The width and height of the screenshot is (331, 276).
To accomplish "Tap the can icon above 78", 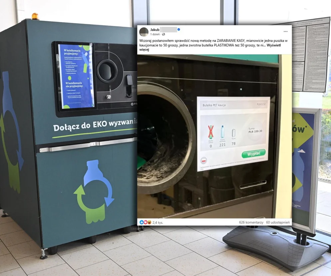I will click(x=233, y=133).
